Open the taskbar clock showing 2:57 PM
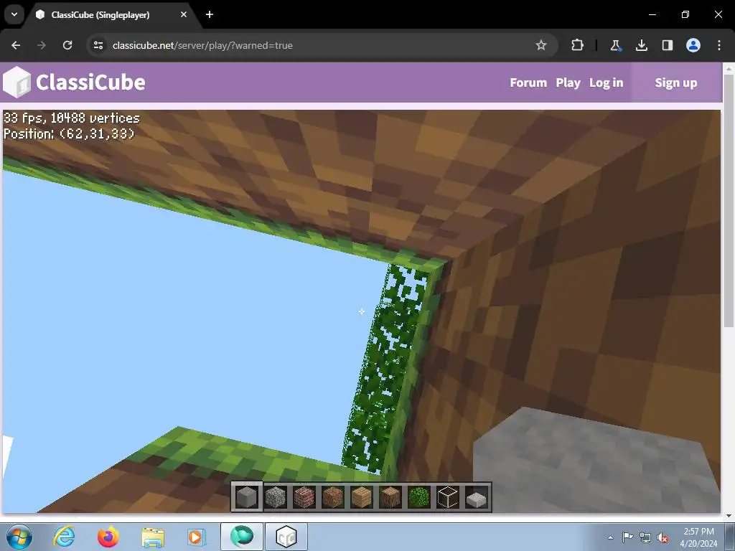The width and height of the screenshot is (735, 551). (x=698, y=537)
